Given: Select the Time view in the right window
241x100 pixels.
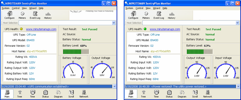Looking at the screenshot, I should (x=156, y=94).
